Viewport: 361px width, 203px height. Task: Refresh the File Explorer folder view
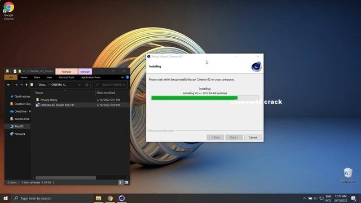(87, 85)
